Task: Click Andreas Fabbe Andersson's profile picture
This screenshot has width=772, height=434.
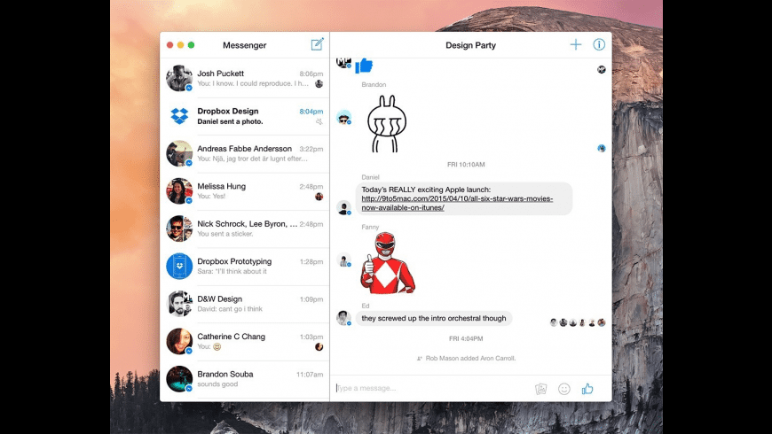Action: pyautogui.click(x=179, y=153)
